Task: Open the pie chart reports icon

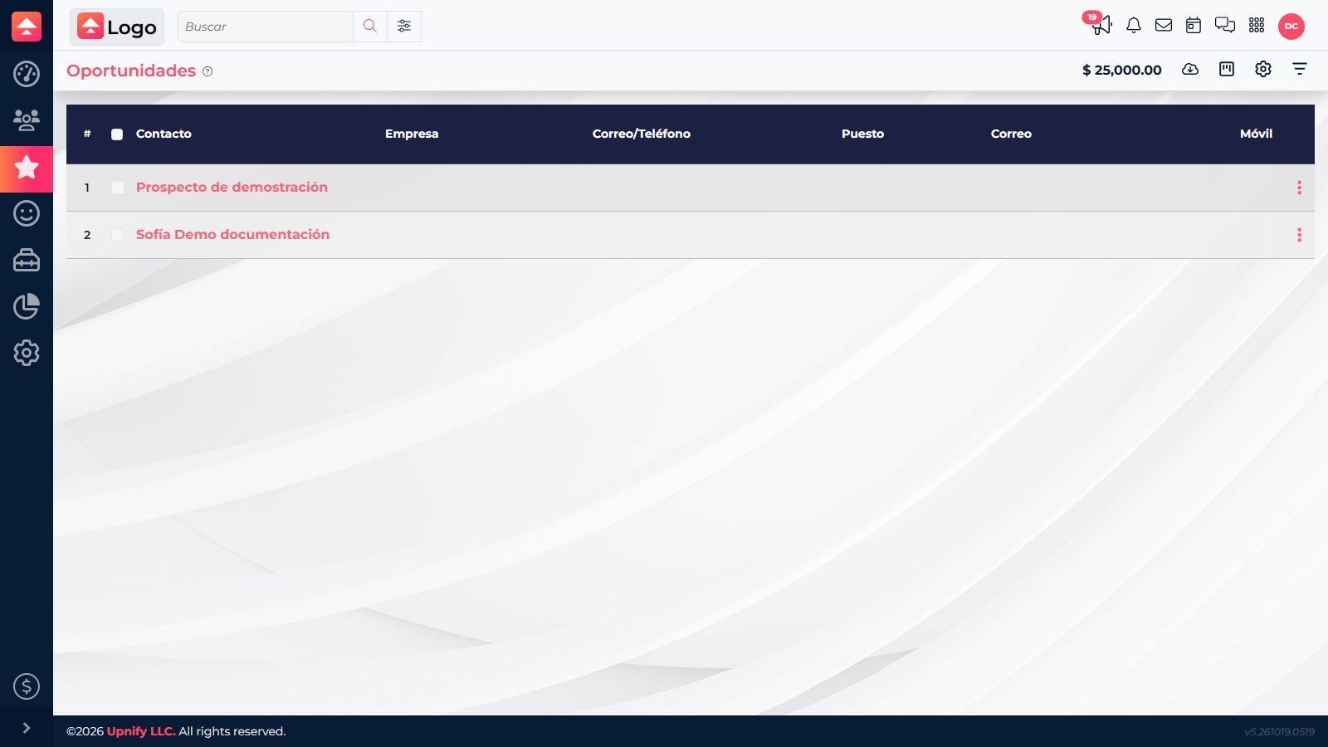Action: pos(27,306)
